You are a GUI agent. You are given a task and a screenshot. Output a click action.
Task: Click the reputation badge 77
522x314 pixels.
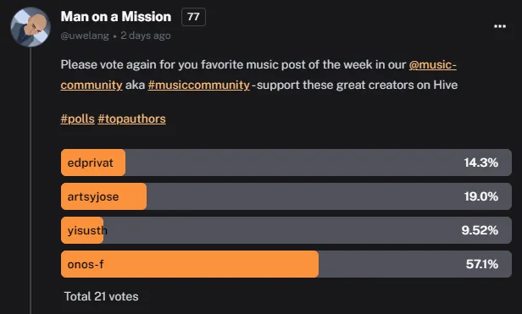193,17
